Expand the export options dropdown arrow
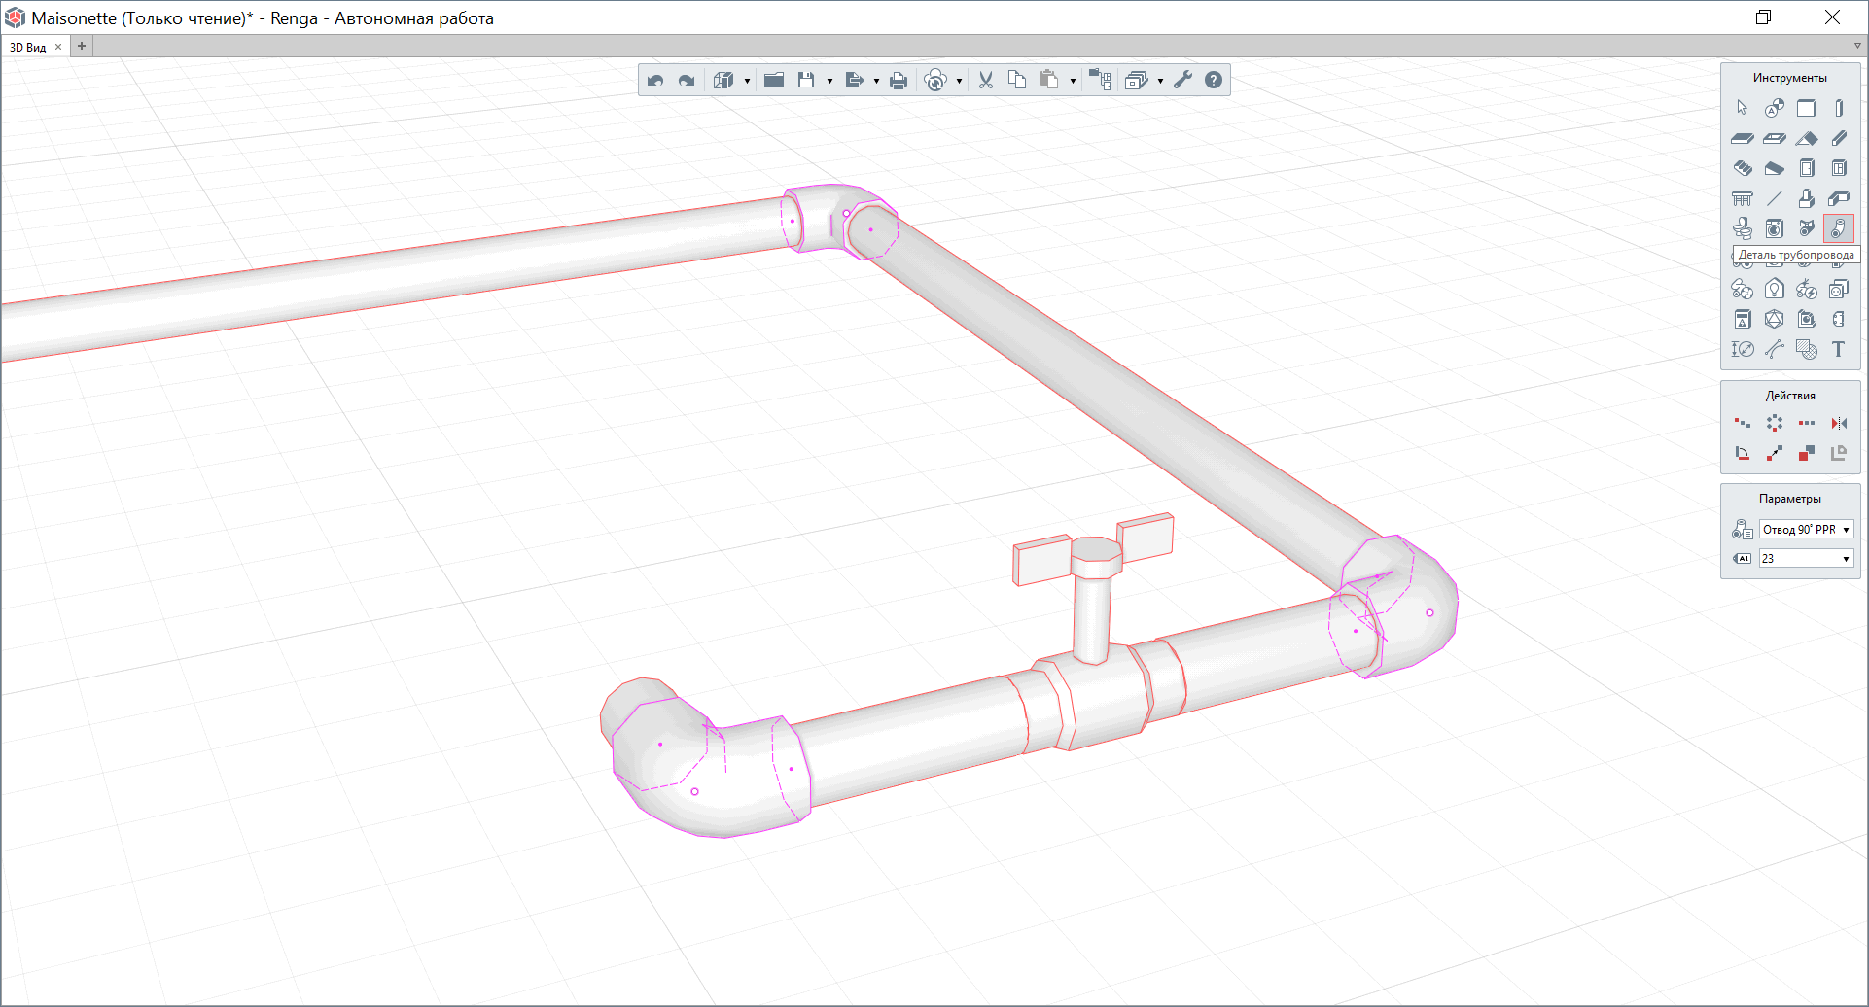Image resolution: width=1869 pixels, height=1007 pixels. click(x=876, y=81)
